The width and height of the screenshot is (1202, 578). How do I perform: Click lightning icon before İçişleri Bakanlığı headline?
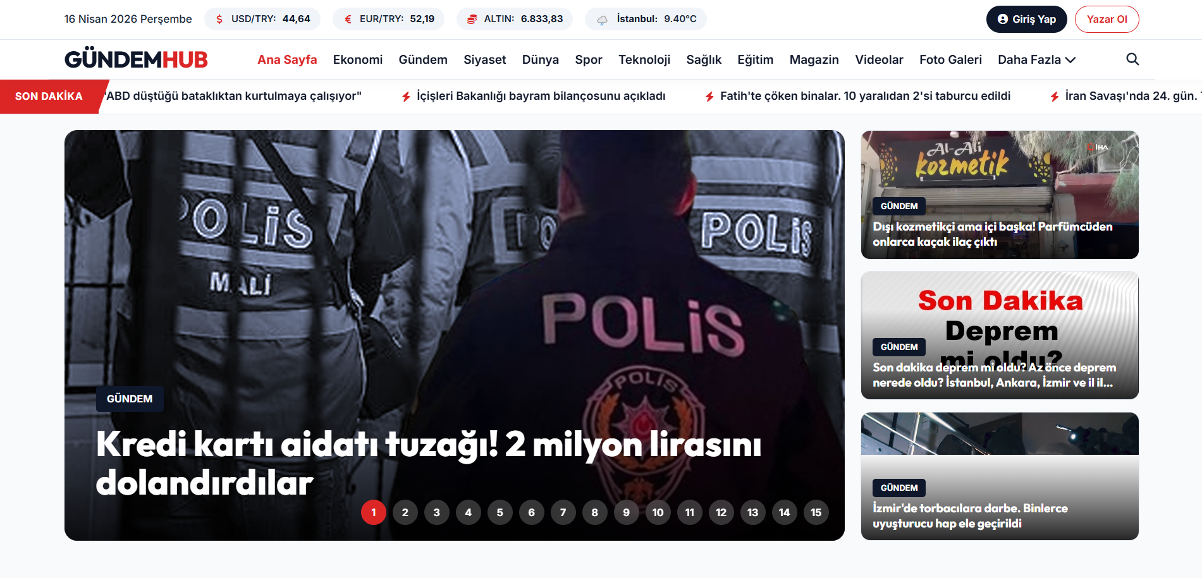pyautogui.click(x=406, y=97)
